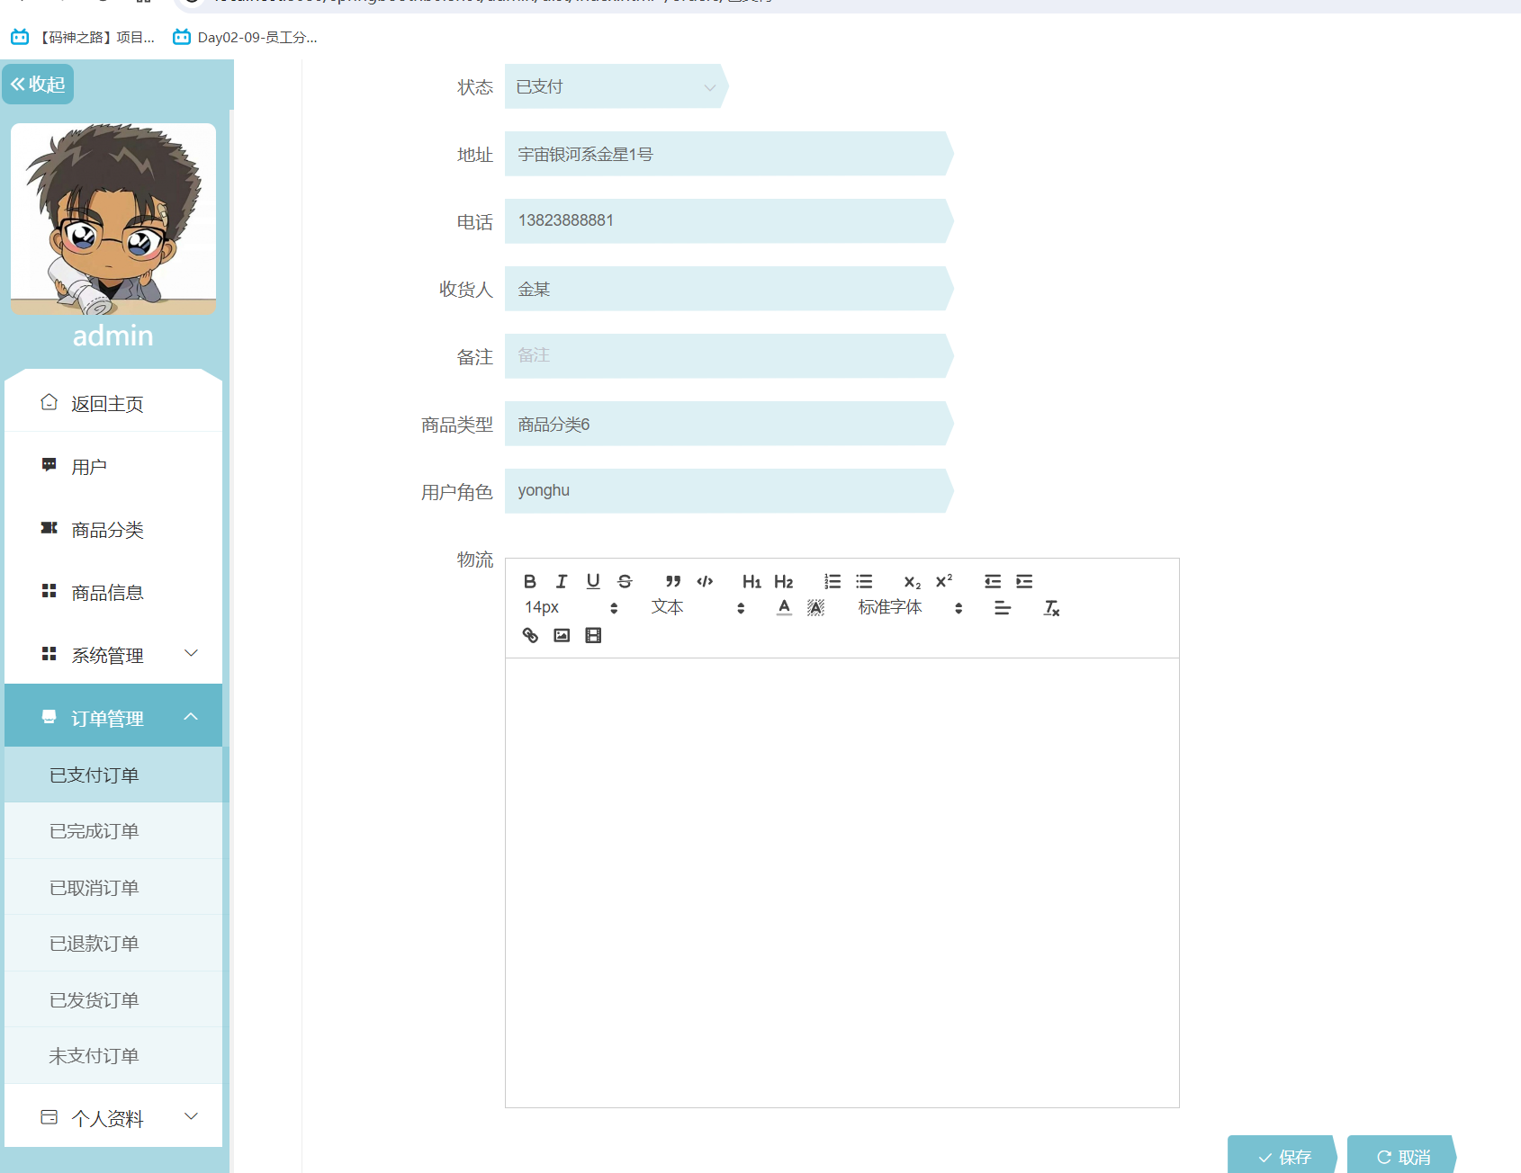Insert a code block in the editor
The height and width of the screenshot is (1173, 1521).
tap(705, 581)
